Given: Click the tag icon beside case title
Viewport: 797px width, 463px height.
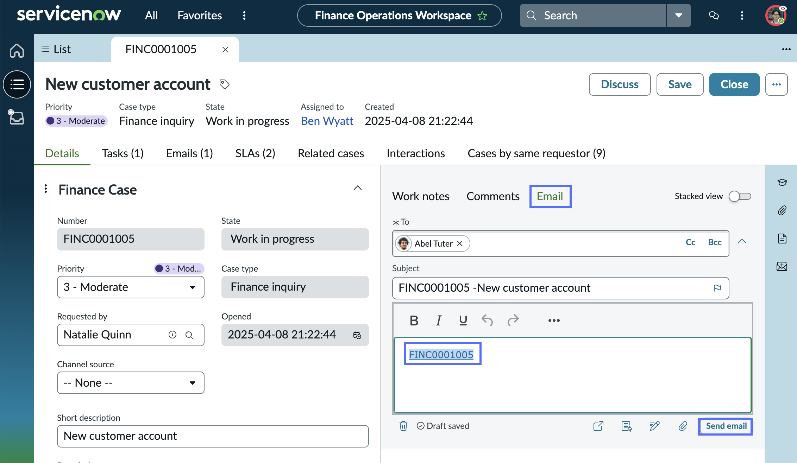Looking at the screenshot, I should [x=224, y=84].
